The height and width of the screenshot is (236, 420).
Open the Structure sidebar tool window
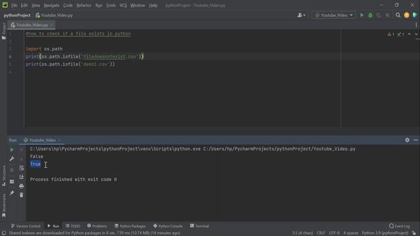coord(4,176)
